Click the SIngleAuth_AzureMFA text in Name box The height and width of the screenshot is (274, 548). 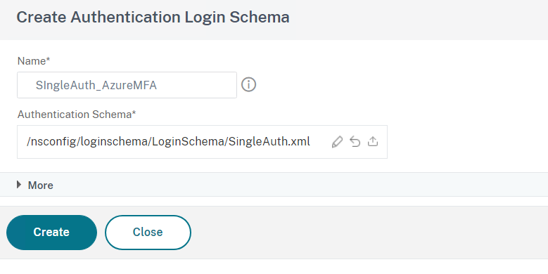click(x=96, y=85)
